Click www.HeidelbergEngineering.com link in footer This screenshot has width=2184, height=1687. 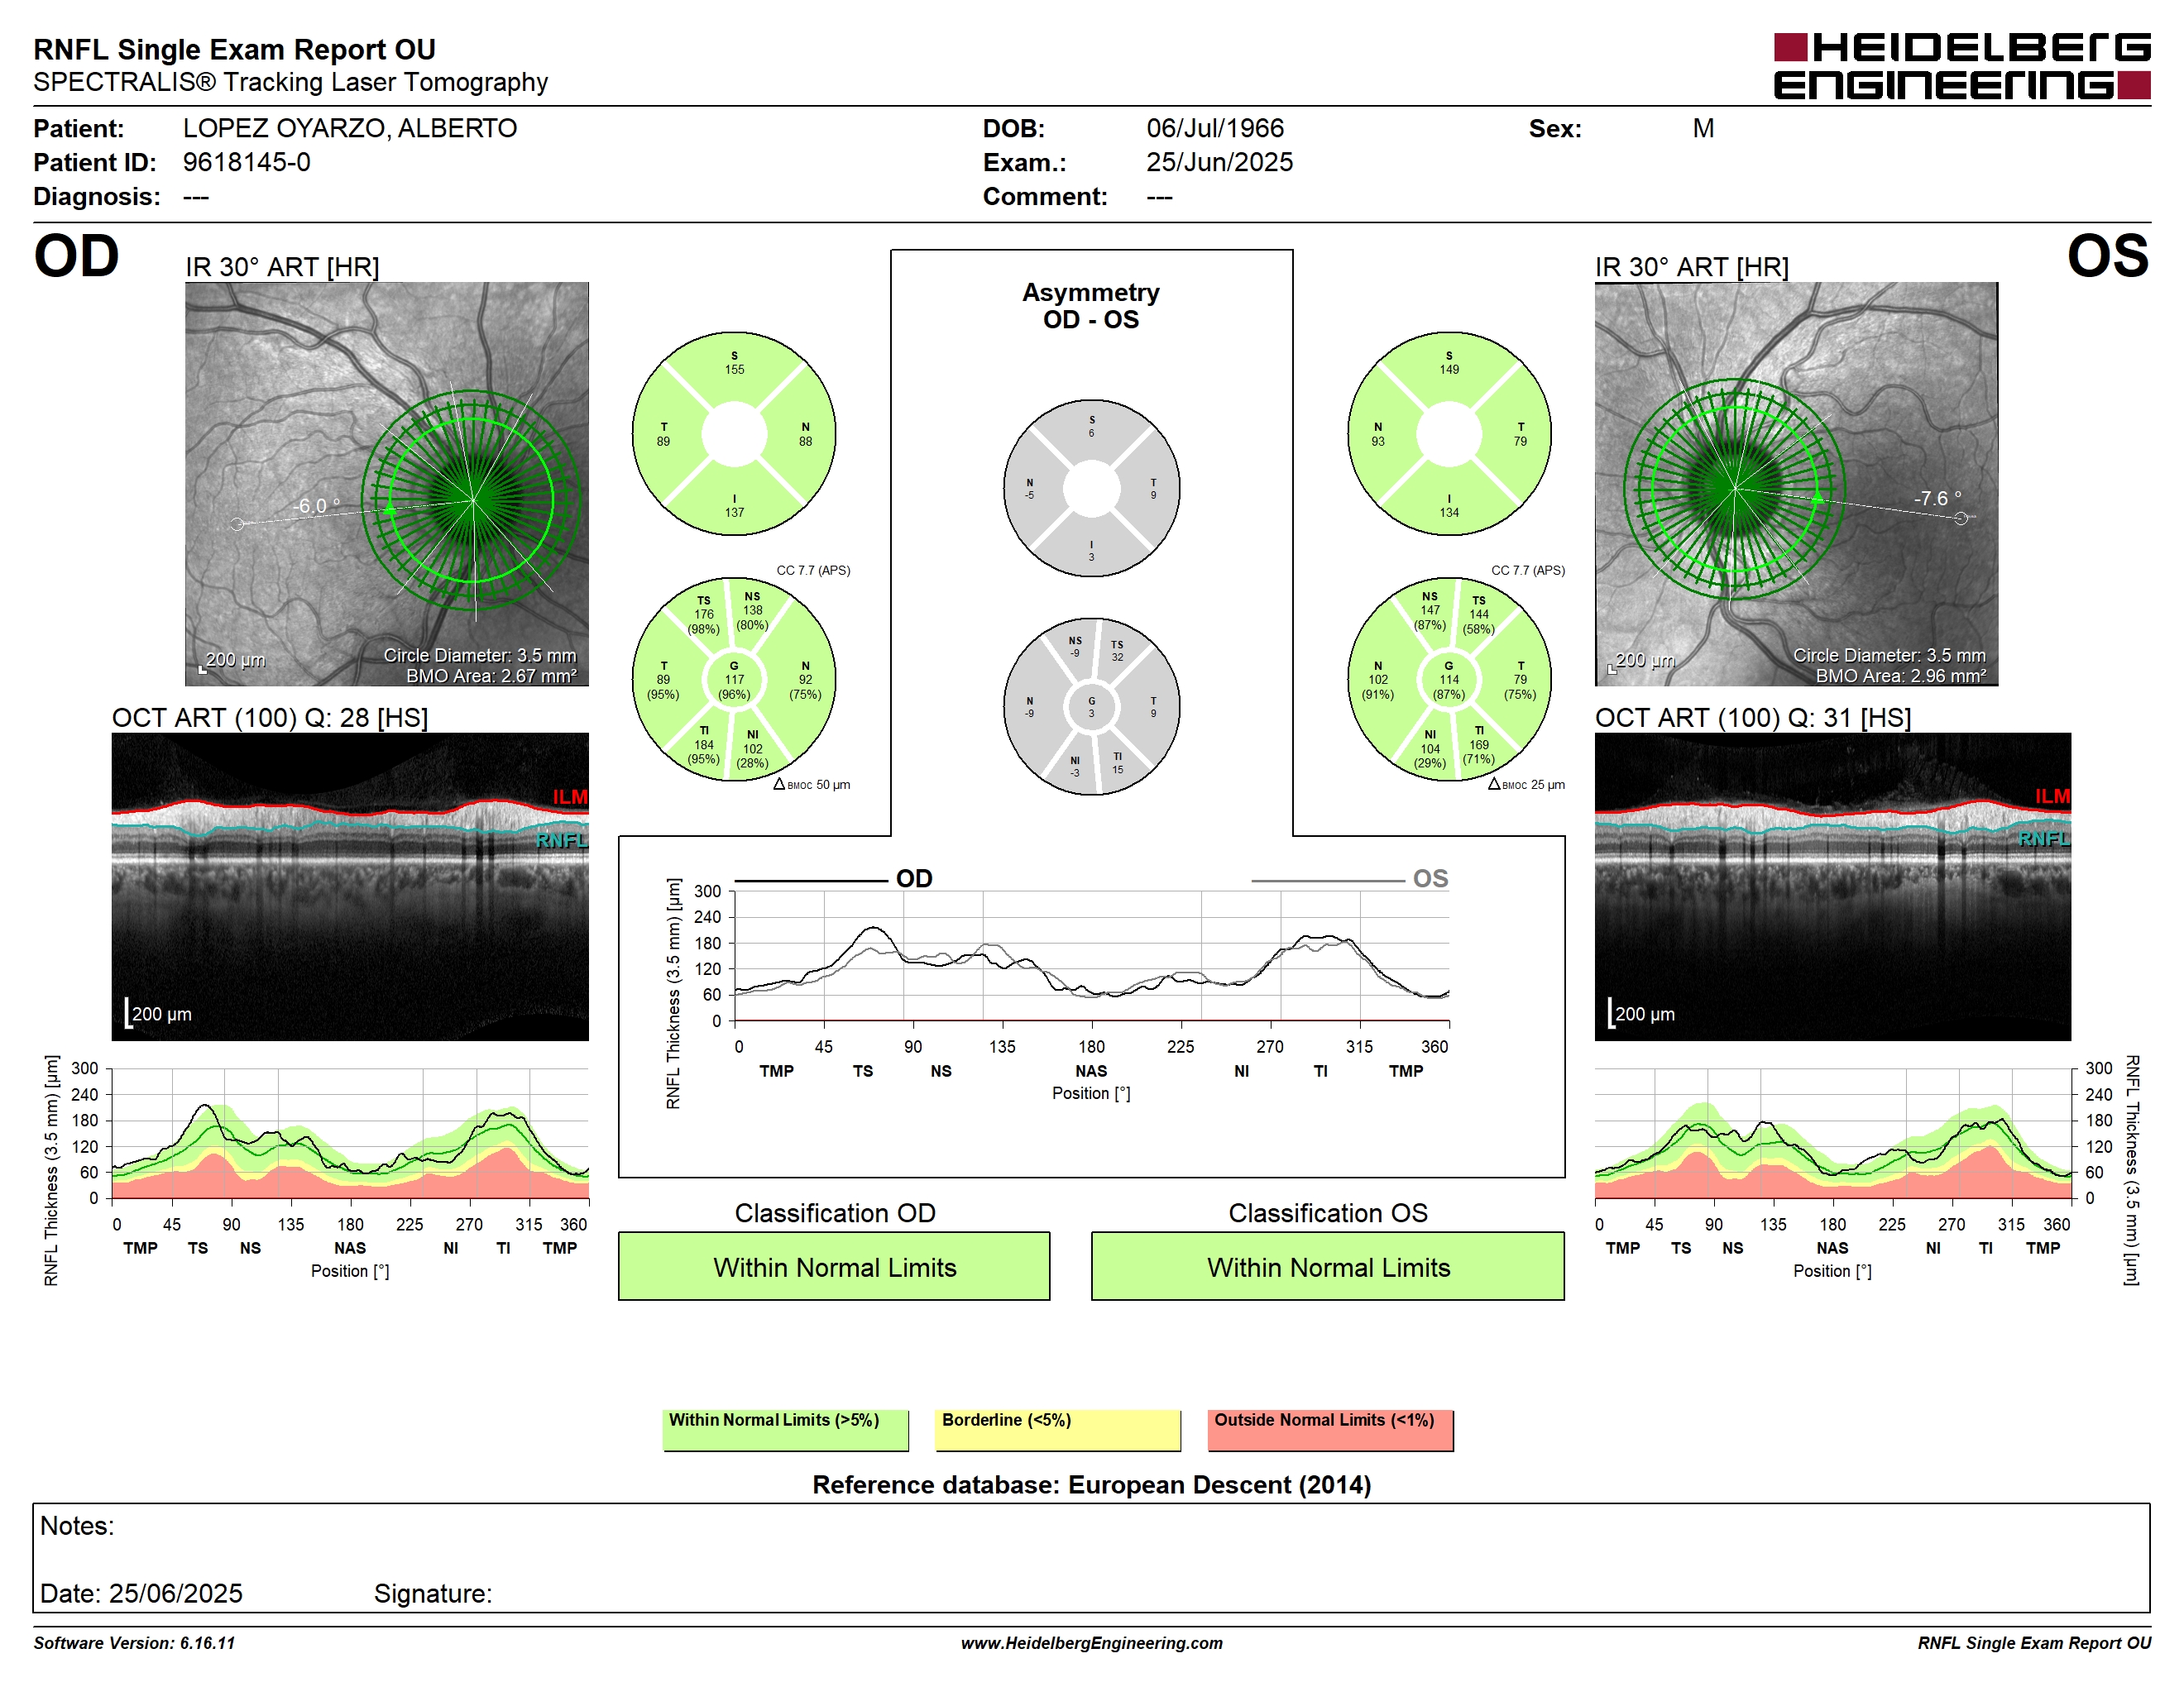pyautogui.click(x=1092, y=1643)
